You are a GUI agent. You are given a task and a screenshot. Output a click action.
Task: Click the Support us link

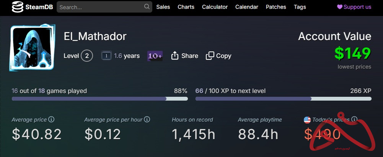[x=354, y=7]
